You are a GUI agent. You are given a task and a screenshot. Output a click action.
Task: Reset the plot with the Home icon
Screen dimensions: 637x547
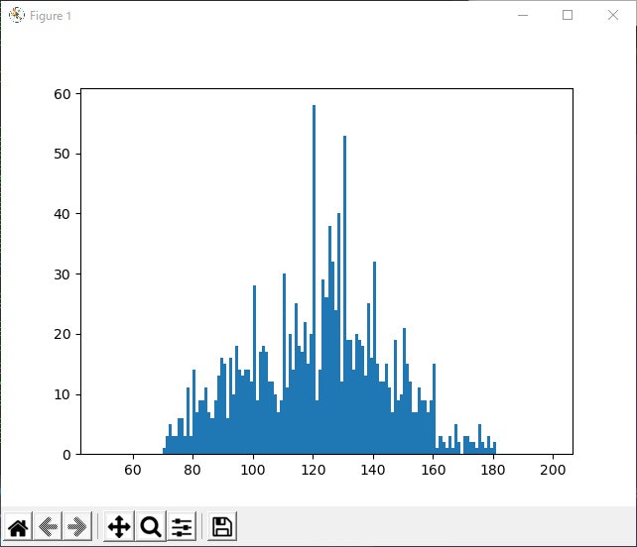(x=18, y=527)
